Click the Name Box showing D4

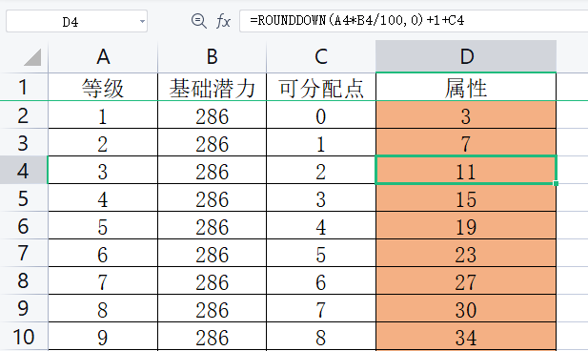point(76,21)
